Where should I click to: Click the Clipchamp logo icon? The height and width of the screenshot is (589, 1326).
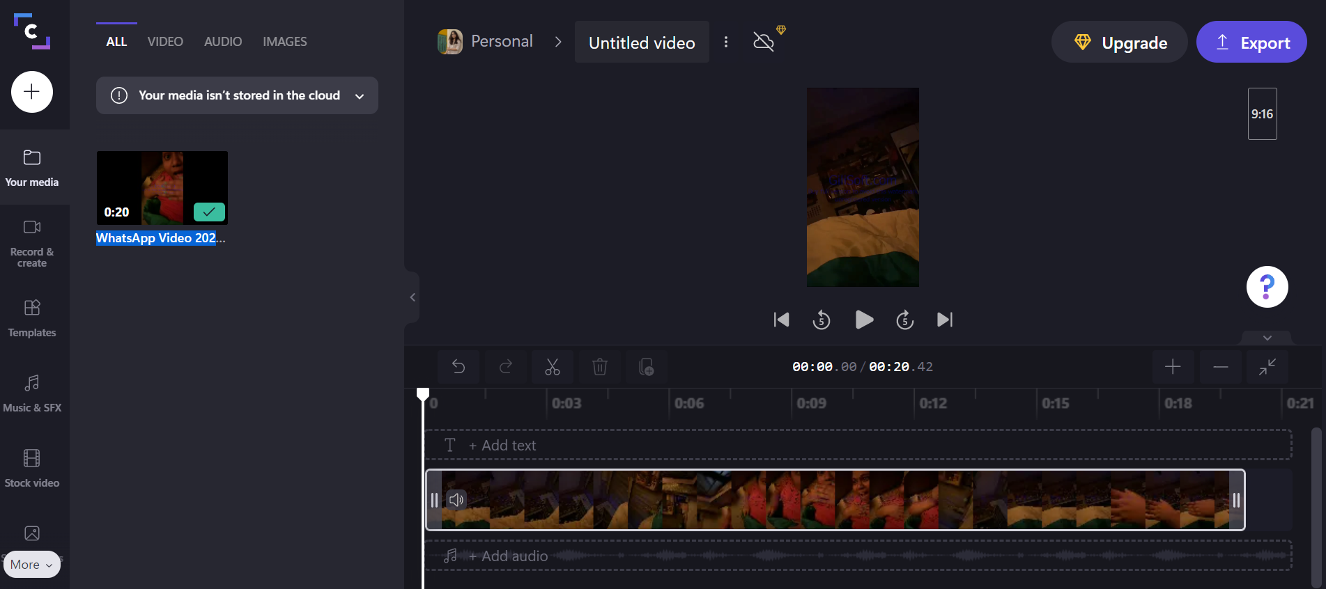point(32,31)
